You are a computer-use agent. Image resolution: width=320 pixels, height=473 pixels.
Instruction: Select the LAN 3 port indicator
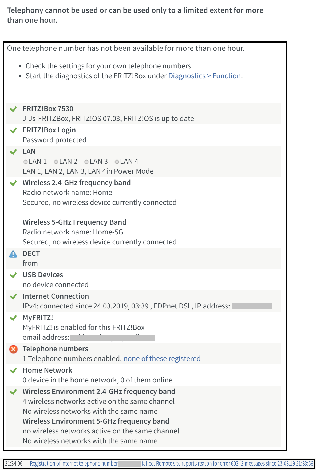86,162
